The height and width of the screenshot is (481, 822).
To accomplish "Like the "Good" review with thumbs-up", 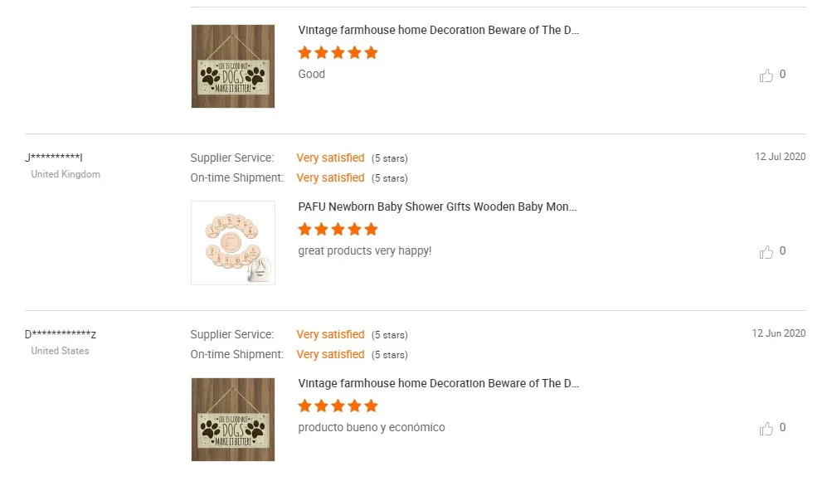I will (766, 75).
